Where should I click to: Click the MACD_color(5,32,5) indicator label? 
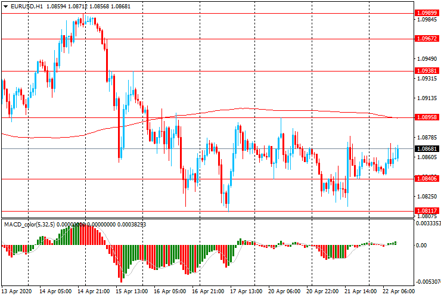tap(30, 225)
